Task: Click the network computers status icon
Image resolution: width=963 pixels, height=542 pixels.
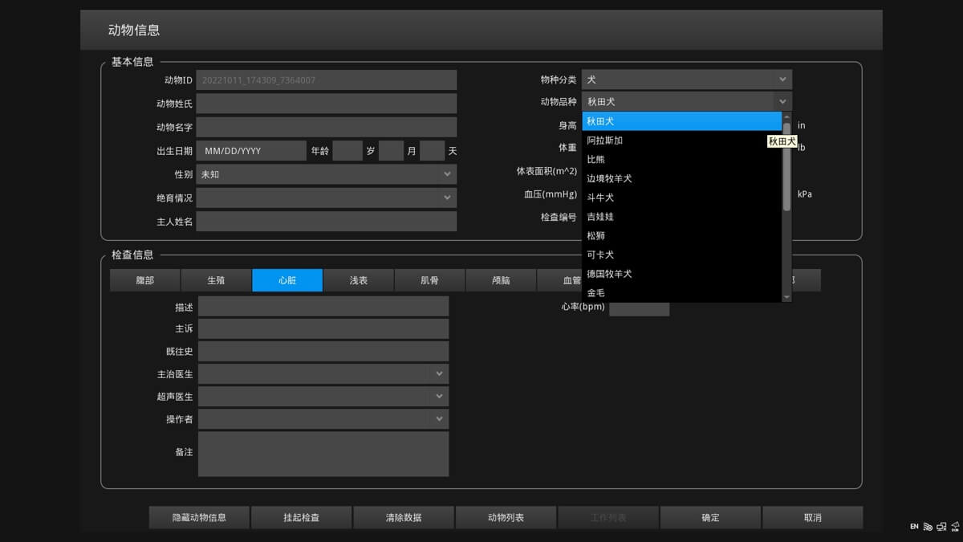Action: (x=941, y=527)
